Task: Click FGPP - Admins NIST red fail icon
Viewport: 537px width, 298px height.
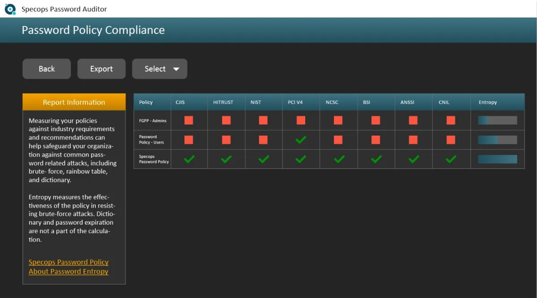Action: (x=263, y=120)
